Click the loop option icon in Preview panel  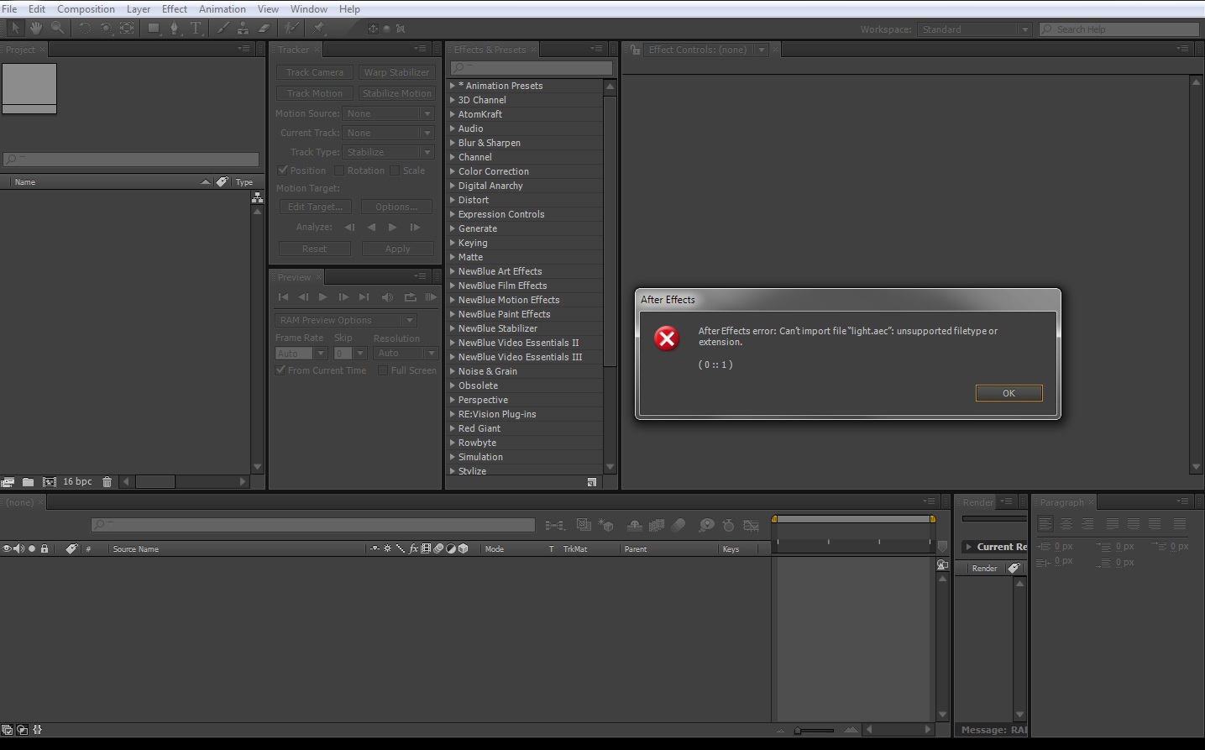(410, 297)
